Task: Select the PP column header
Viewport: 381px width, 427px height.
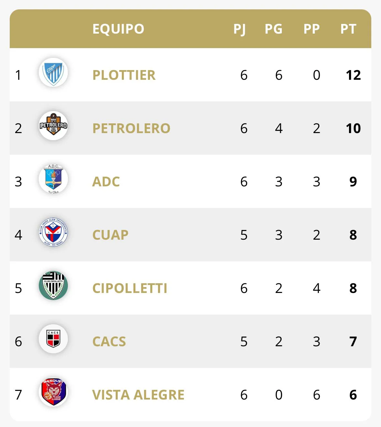Action: click(312, 29)
